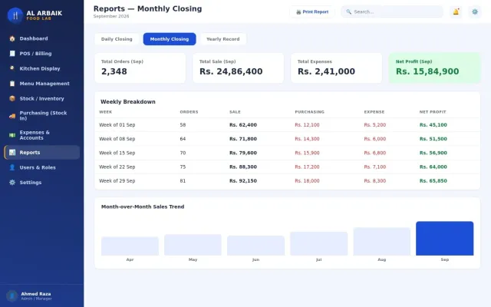Switch to Yearly Record tab

(x=223, y=39)
